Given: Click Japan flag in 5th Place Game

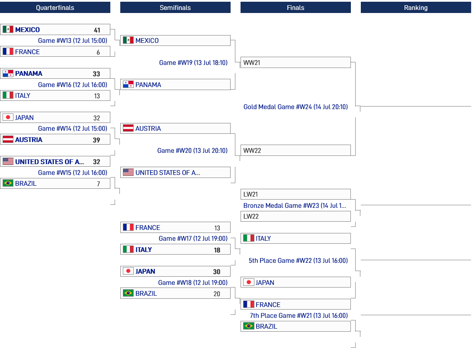Looking at the screenshot, I should [x=249, y=282].
